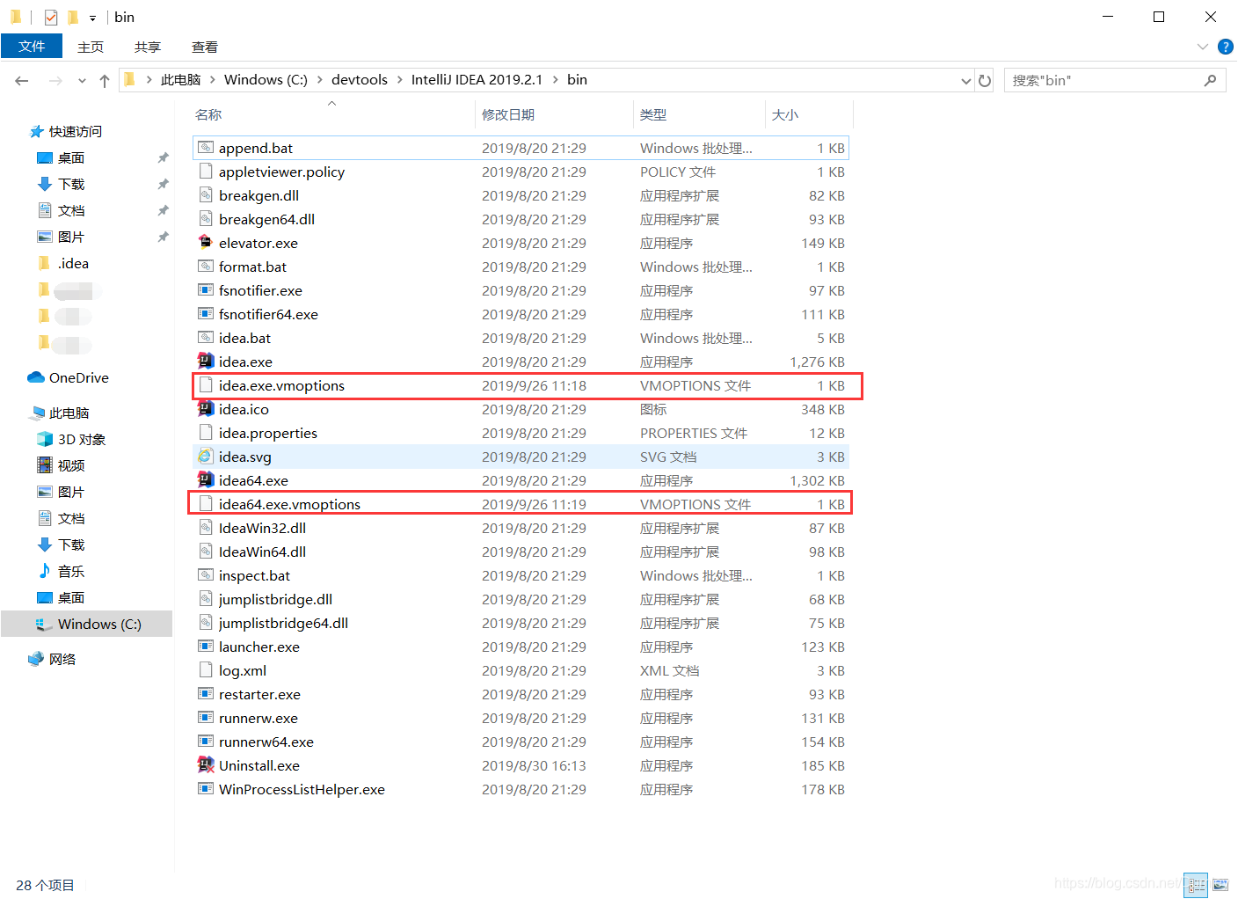The height and width of the screenshot is (899, 1238).
Task: Select file name restarter.exe
Action: coord(259,695)
